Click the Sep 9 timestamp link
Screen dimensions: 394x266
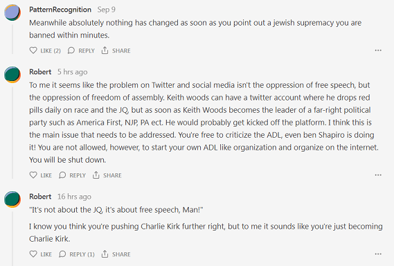pos(106,10)
